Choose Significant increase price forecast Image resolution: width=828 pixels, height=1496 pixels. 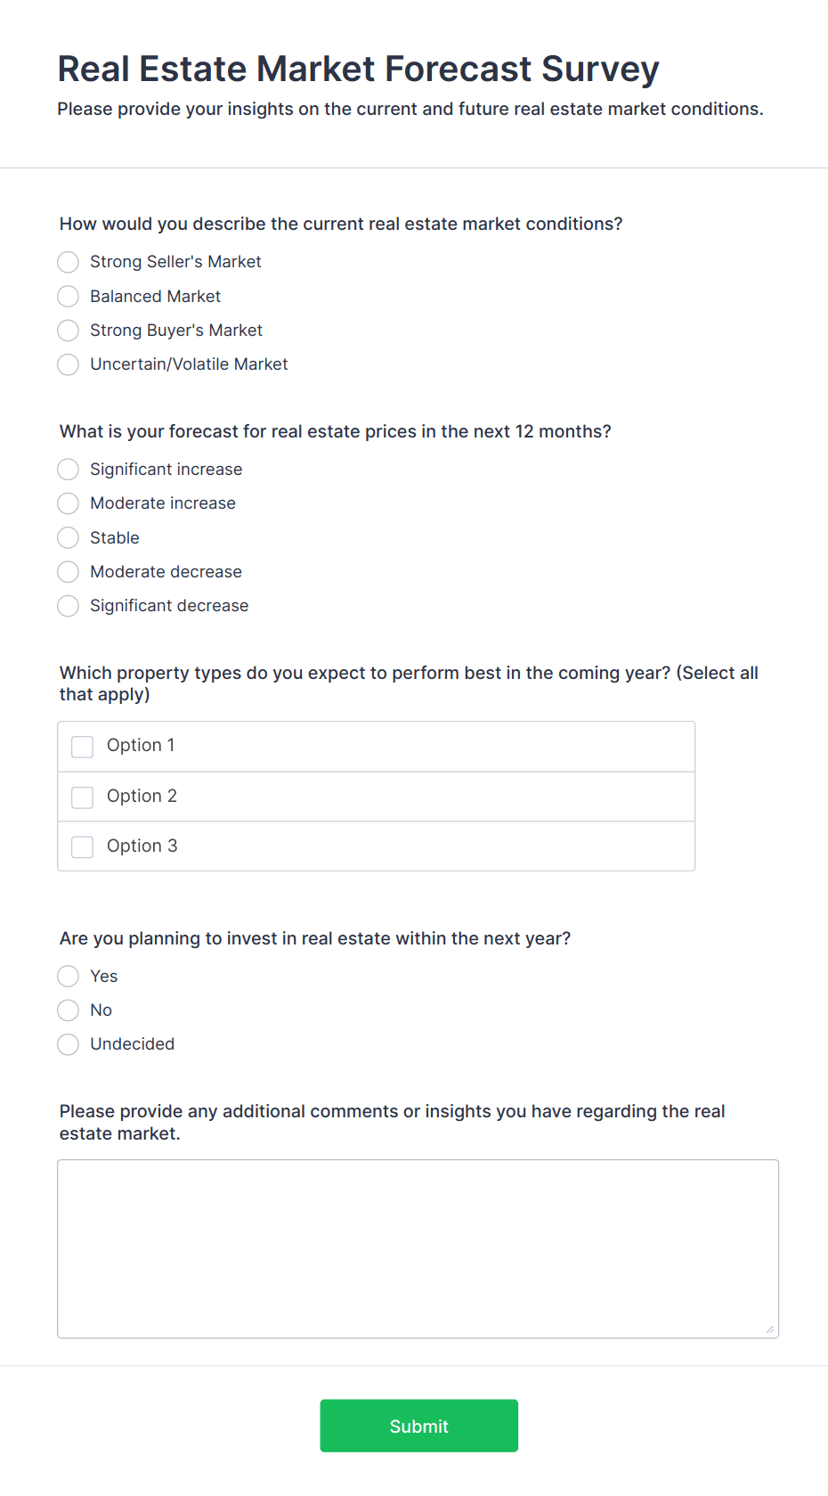tap(69, 470)
